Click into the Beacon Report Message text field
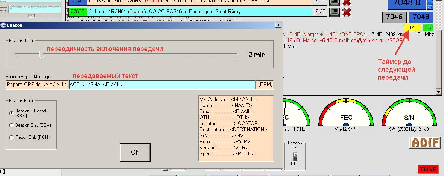This screenshot has width=444, height=176. (162, 85)
